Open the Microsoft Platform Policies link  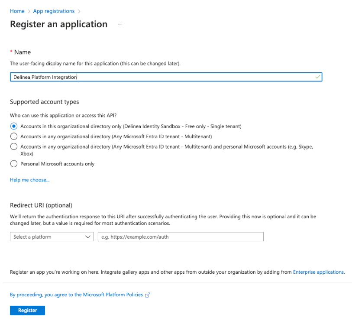coord(112,295)
